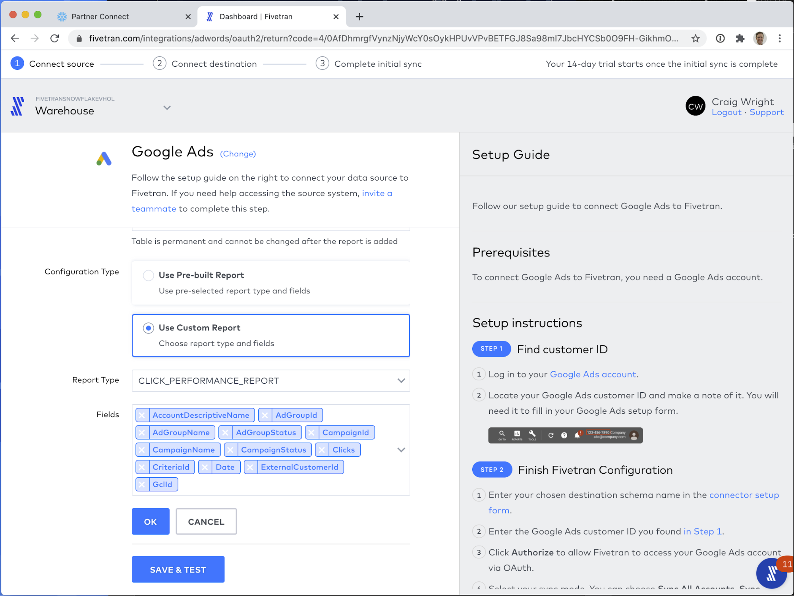This screenshot has height=596, width=794.
Task: Expand the Fields selection chevron
Action: (x=401, y=450)
